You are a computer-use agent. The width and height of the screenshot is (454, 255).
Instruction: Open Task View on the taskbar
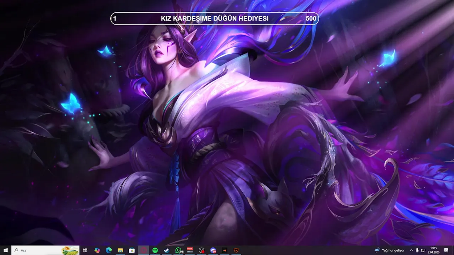(x=85, y=250)
